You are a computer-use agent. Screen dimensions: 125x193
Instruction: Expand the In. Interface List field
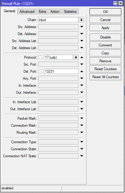click(x=82, y=102)
